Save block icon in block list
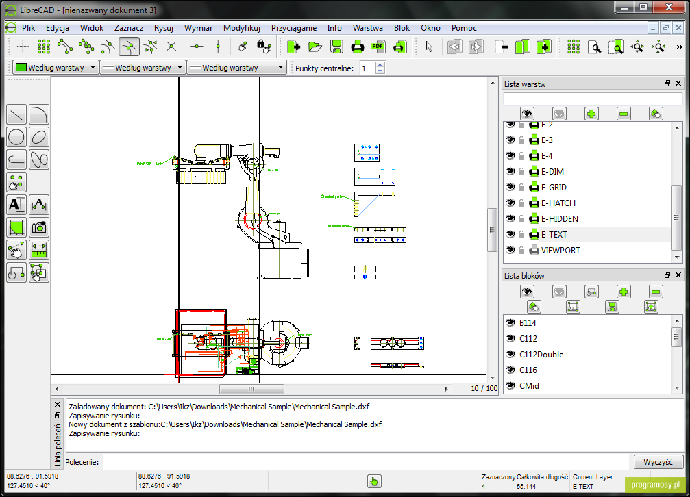 click(x=612, y=307)
